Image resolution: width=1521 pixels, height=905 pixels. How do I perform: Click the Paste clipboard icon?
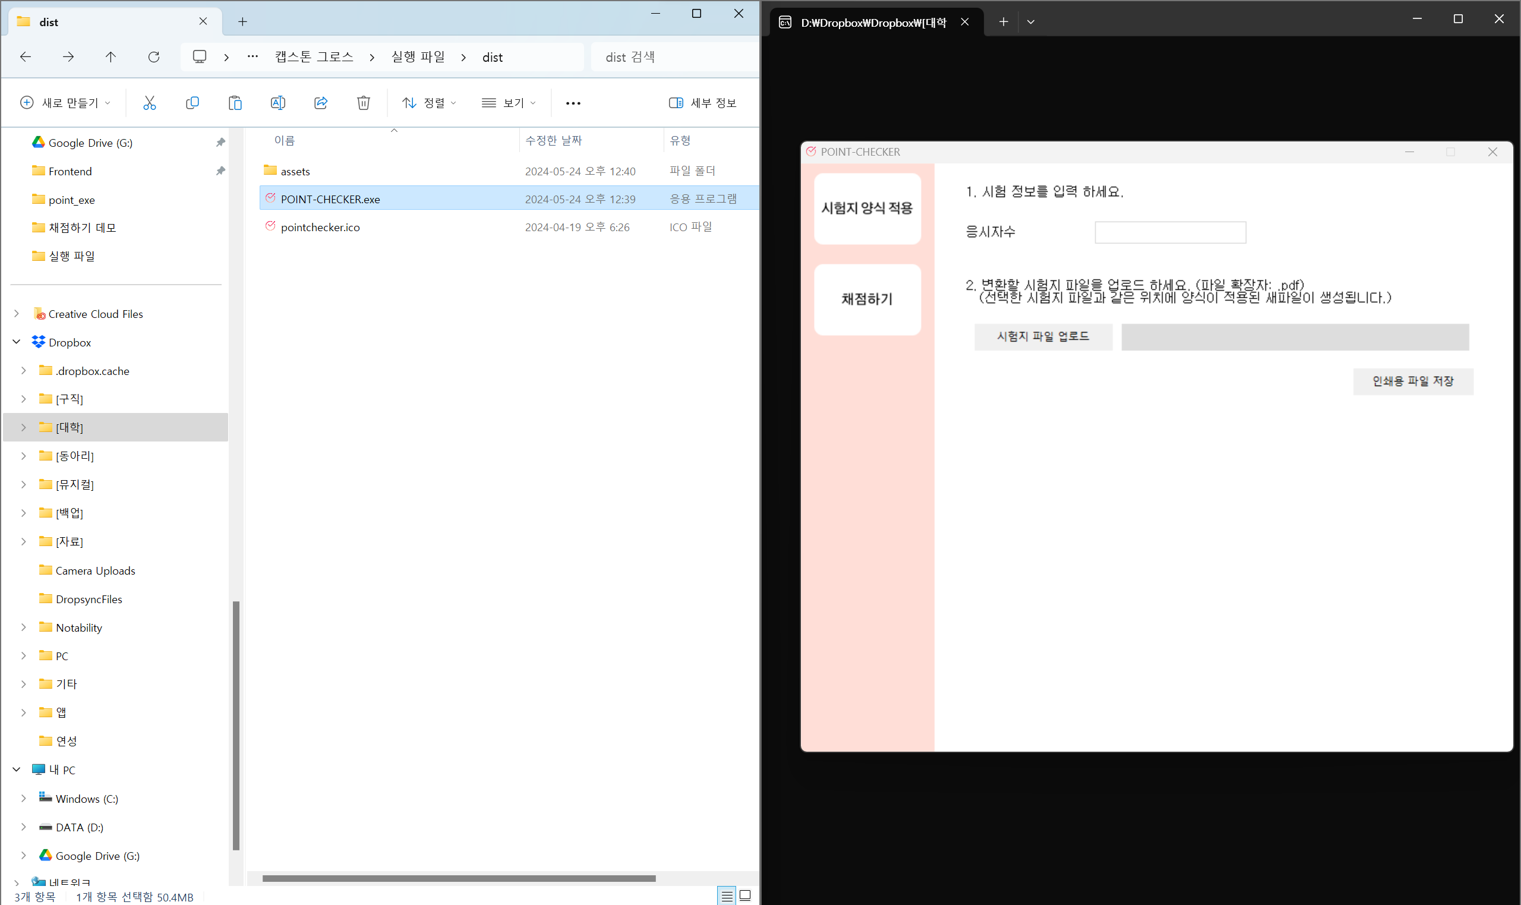pos(235,103)
